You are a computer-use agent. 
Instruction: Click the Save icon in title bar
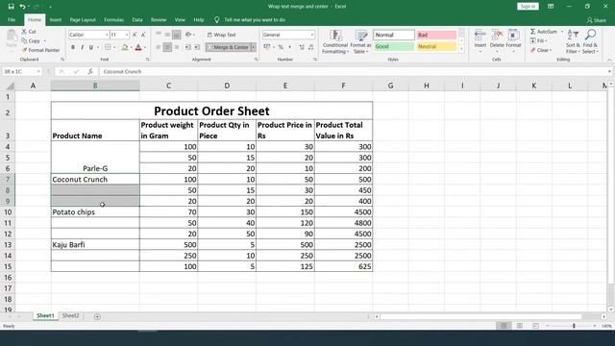11,7
